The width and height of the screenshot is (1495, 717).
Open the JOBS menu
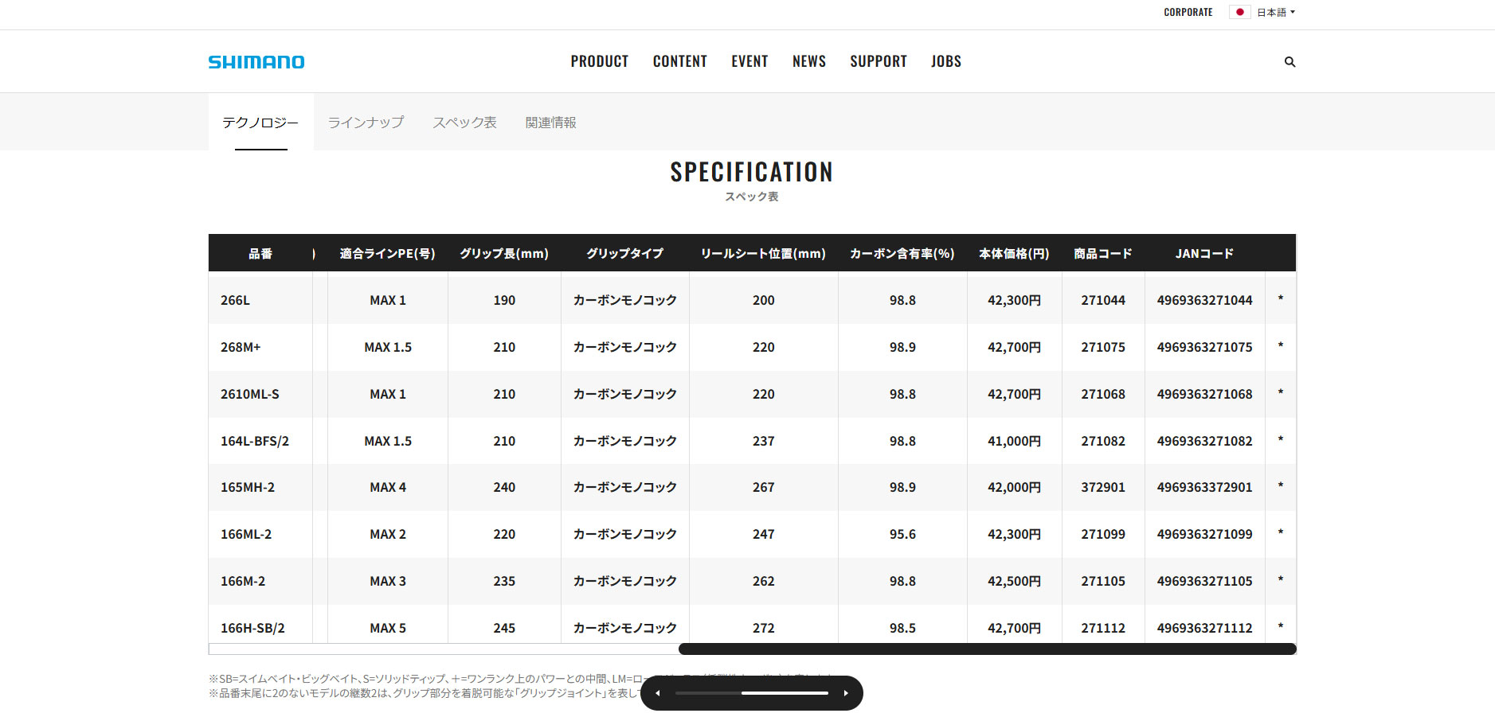[x=945, y=61]
